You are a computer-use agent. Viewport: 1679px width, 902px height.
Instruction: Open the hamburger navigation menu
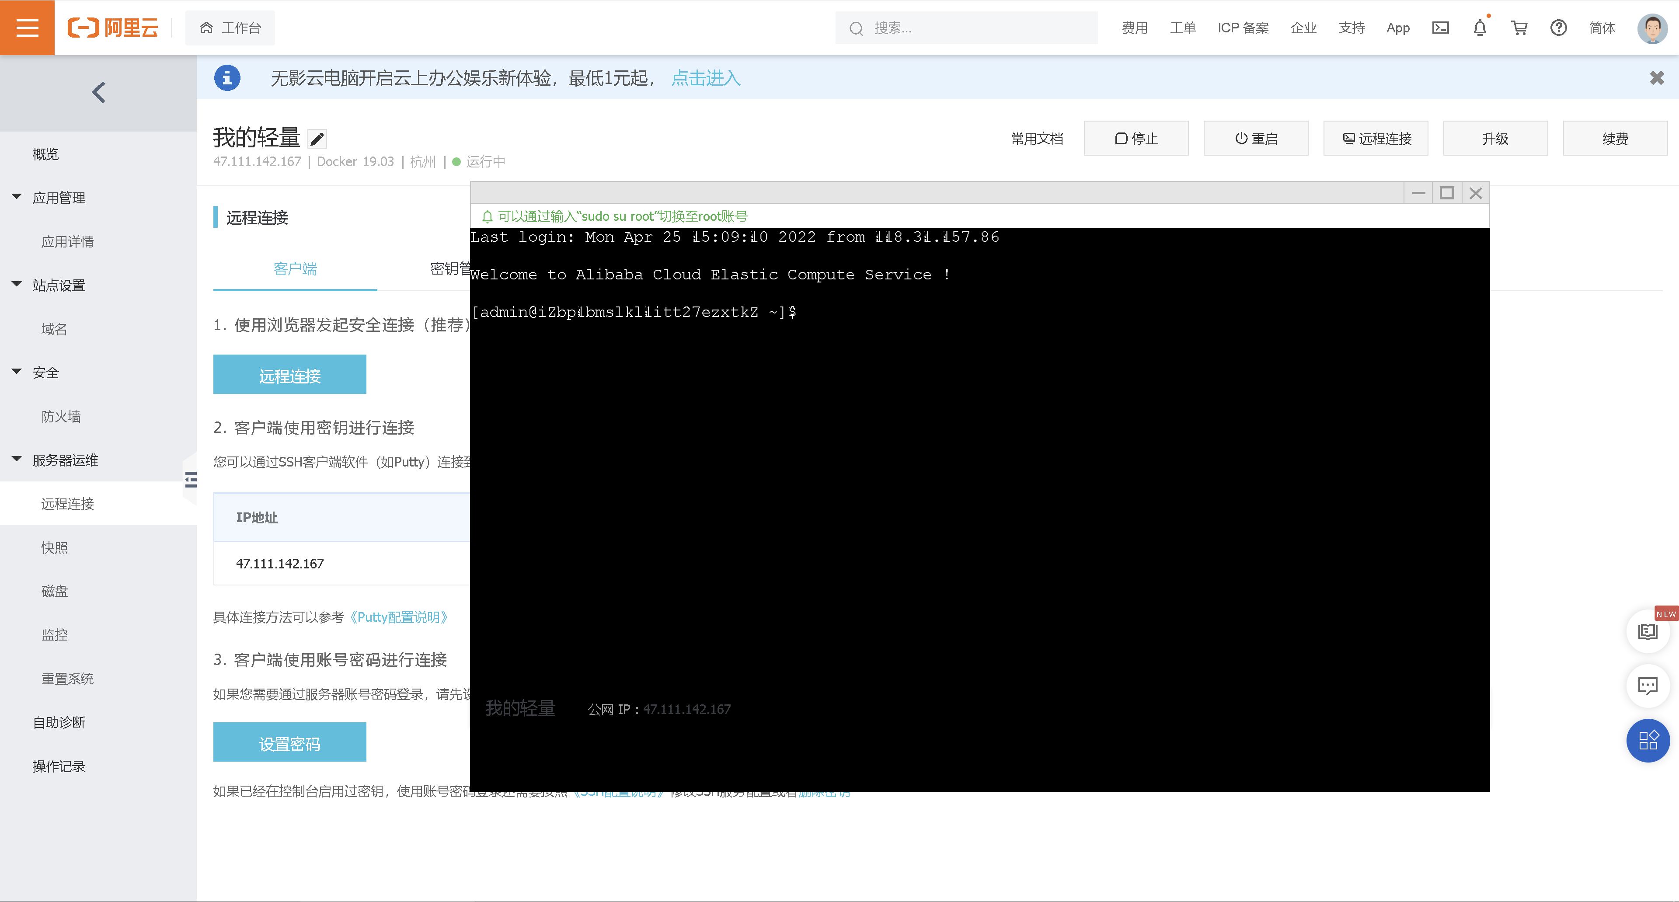pos(27,28)
